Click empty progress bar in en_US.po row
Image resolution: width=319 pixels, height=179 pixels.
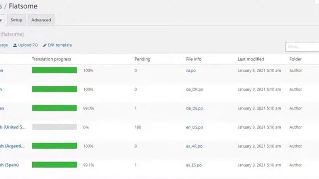[54, 127]
